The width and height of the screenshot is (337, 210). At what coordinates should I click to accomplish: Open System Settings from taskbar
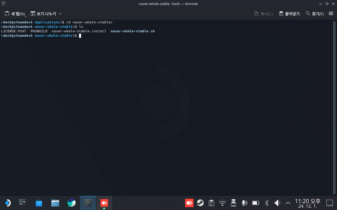coord(23,203)
